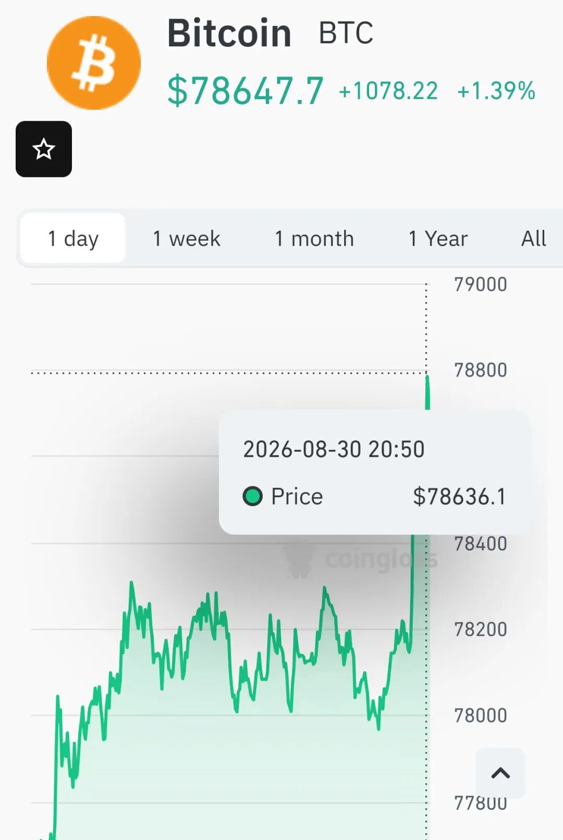Click the green price spike at chart top
The image size is (563, 840).
tap(427, 392)
